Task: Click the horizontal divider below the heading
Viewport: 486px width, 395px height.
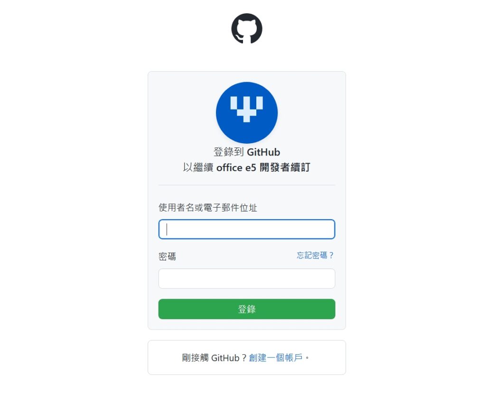Action: [247, 185]
